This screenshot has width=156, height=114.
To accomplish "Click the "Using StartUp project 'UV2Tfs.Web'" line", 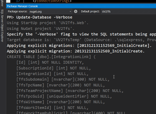I will pos(48,23).
